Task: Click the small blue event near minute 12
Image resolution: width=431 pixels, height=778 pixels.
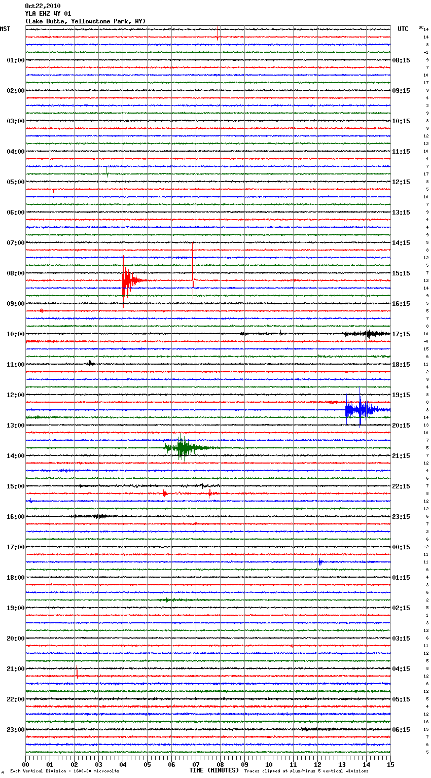Action: tap(320, 562)
